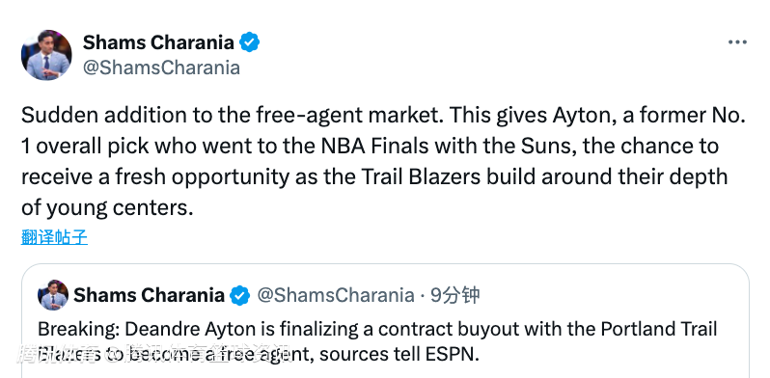Click the 翻译帖子 translate link
The image size is (770, 378).
tap(54, 237)
